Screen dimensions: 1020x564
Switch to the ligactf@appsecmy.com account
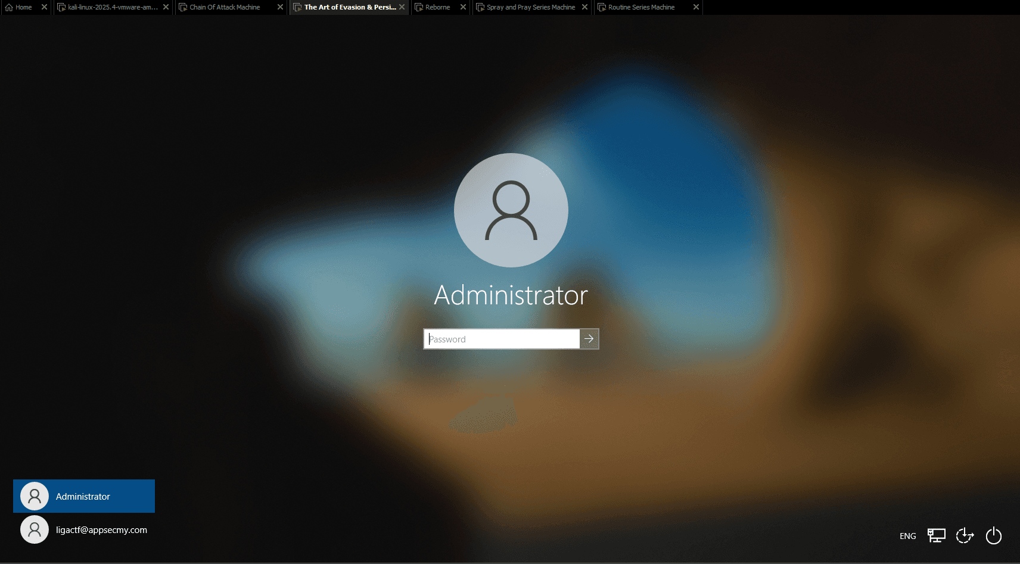pos(84,529)
